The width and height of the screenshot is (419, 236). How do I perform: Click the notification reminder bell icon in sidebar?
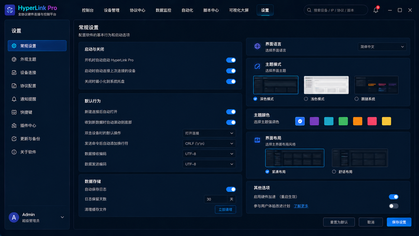[x=14, y=99]
